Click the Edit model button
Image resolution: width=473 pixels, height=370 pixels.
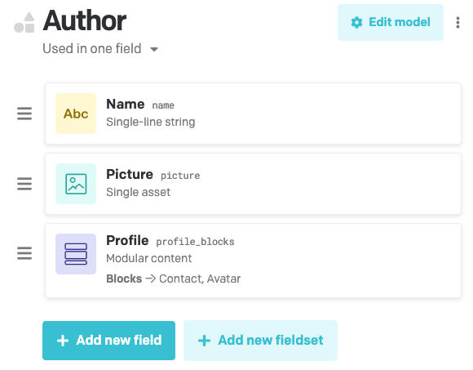(x=391, y=22)
